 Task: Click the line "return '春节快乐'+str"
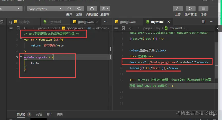[x=47, y=45]
